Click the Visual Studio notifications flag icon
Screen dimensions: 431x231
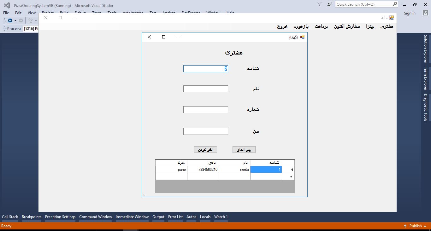pyautogui.click(x=320, y=4)
